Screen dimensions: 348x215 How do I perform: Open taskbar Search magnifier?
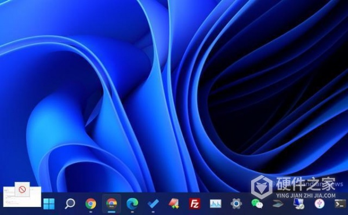pyautogui.click(x=70, y=203)
